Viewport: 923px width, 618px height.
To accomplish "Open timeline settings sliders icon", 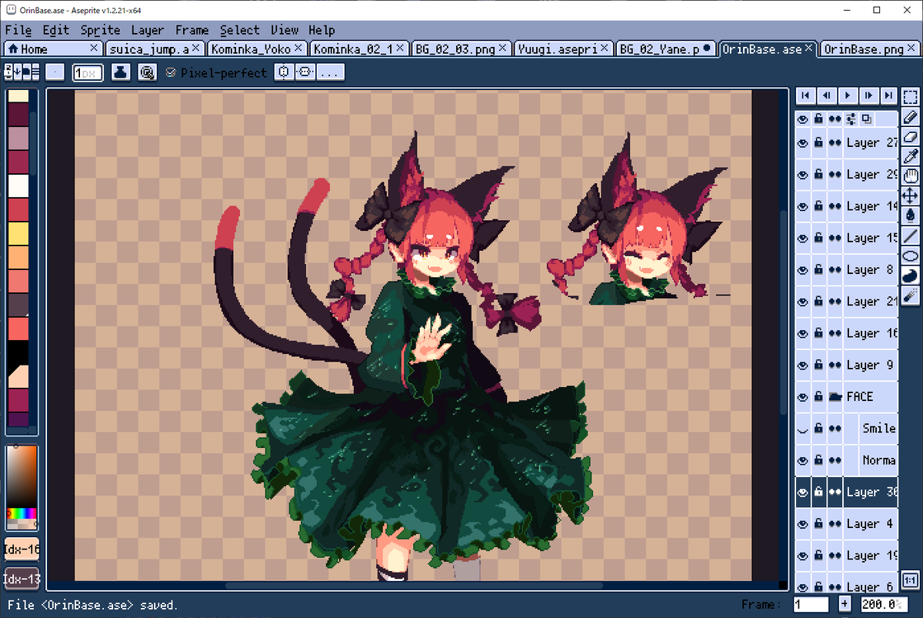I will (851, 119).
